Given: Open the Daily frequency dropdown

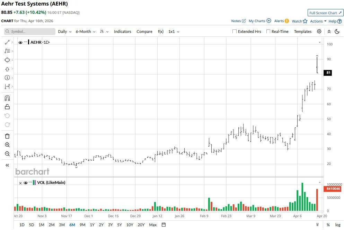Looking at the screenshot, I should 64,32.
